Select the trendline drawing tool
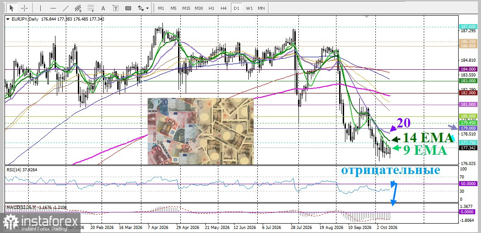Screen dimensions: 481x233 66,8
